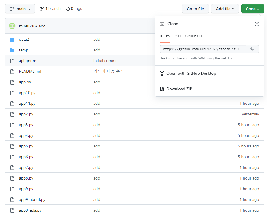
Task: Click the file icon beside .gitignore
Action: click(x=12, y=61)
